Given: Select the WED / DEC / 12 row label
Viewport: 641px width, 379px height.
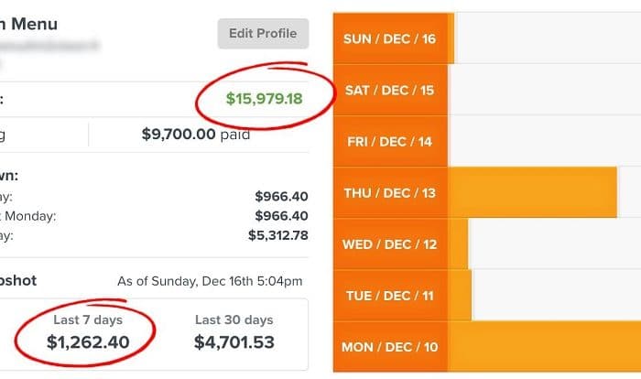Looking at the screenshot, I should pyautogui.click(x=390, y=244).
